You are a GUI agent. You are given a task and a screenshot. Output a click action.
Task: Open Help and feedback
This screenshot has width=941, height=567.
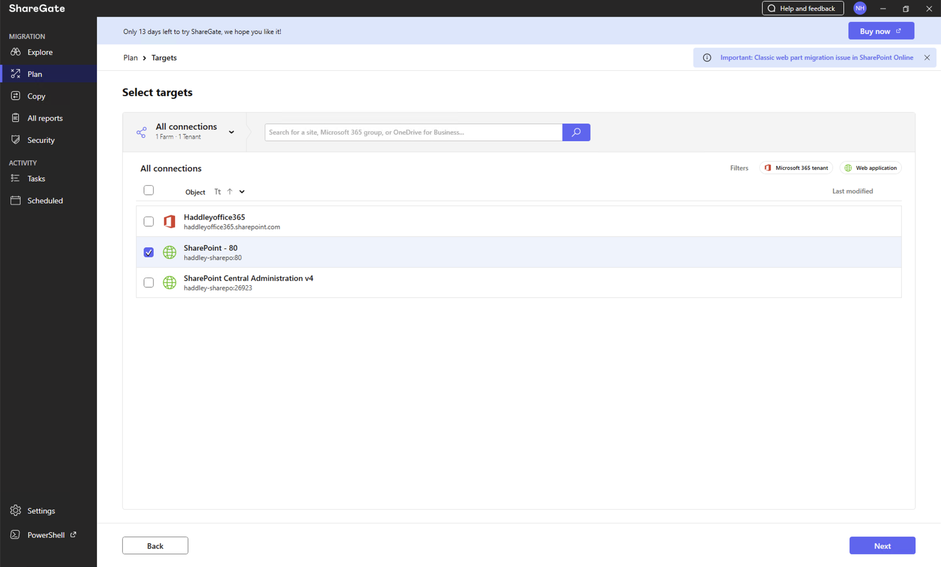pos(803,8)
